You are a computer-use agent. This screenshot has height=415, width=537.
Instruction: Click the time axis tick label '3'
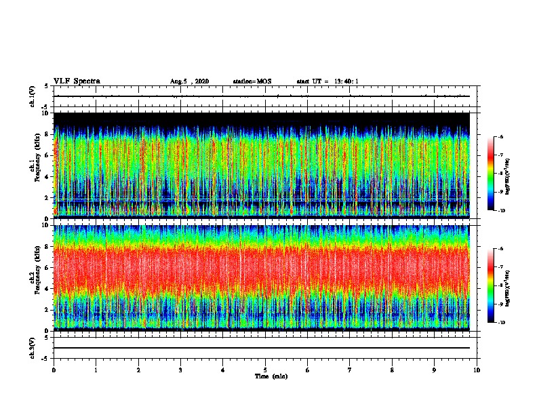(180, 370)
